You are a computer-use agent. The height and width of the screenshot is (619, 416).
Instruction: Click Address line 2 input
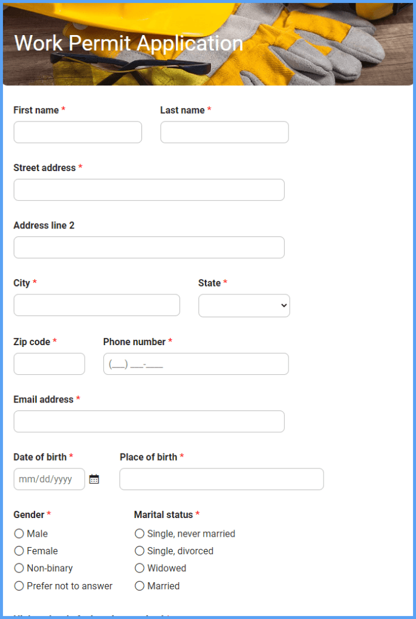pyautogui.click(x=149, y=247)
